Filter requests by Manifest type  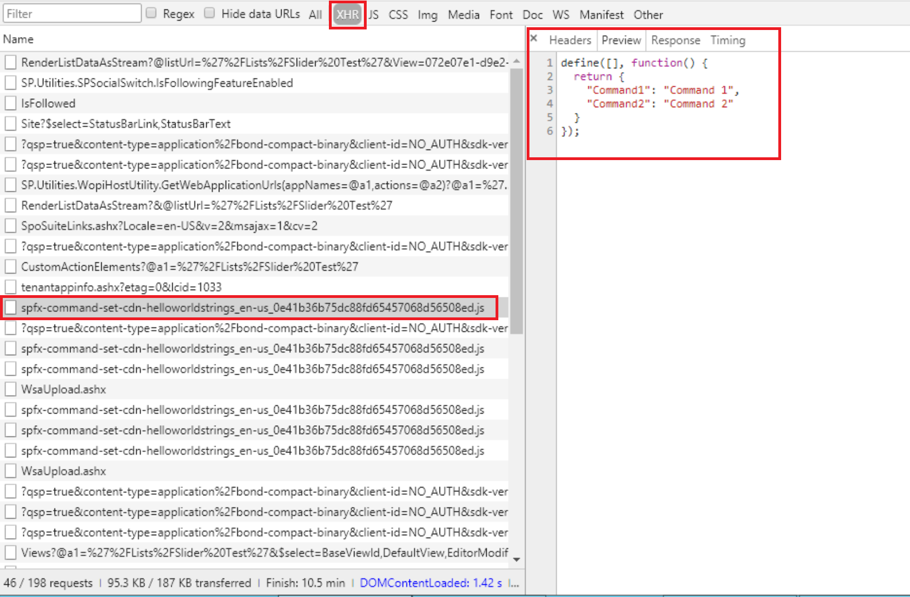pyautogui.click(x=602, y=14)
